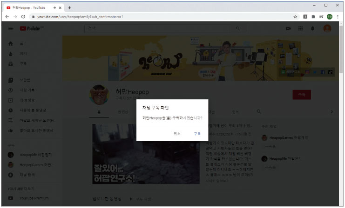The width and height of the screenshot is (345, 208).
Task: Play the featured 잘있어 허팝연구소 video thumbnail
Action: tap(146, 154)
